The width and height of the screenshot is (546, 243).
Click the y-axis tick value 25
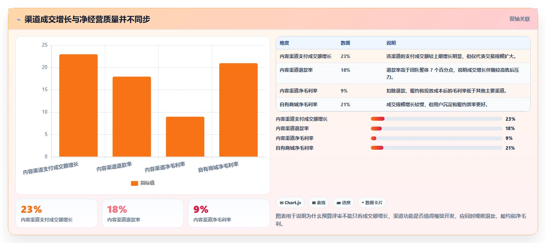click(44, 45)
